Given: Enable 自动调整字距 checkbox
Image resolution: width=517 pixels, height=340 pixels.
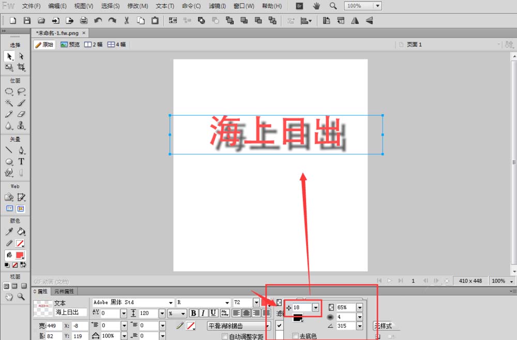Looking at the screenshot, I should point(225,335).
